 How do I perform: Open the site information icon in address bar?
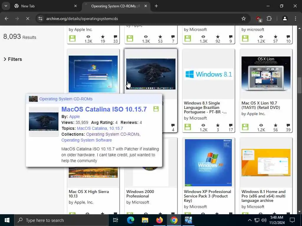pyautogui.click(x=40, y=19)
